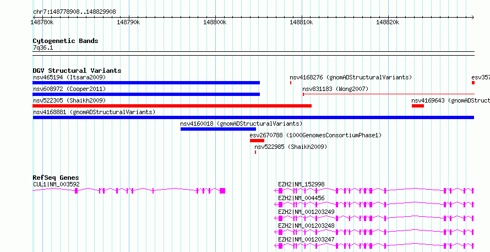Click the red bar under nsv4169643
This screenshot has width=490, height=252.
click(418, 106)
